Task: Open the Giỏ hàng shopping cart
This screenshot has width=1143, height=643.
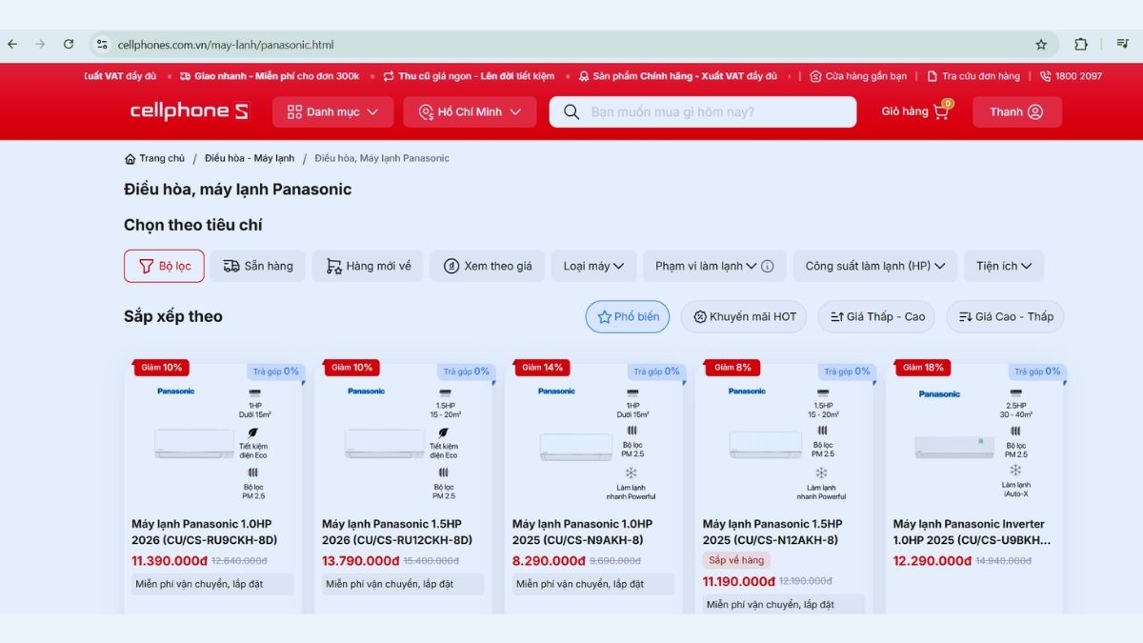Action: tap(916, 111)
